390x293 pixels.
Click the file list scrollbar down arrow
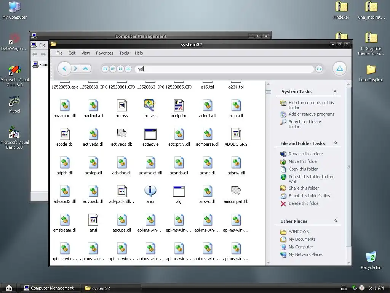pos(268,263)
